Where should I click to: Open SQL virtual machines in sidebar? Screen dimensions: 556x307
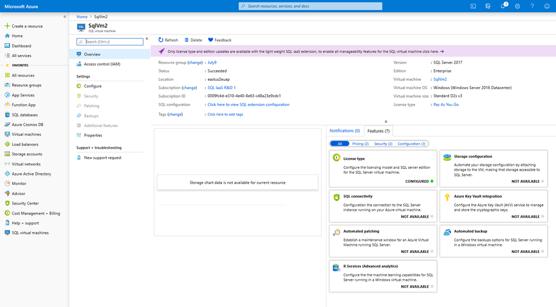(x=30, y=233)
